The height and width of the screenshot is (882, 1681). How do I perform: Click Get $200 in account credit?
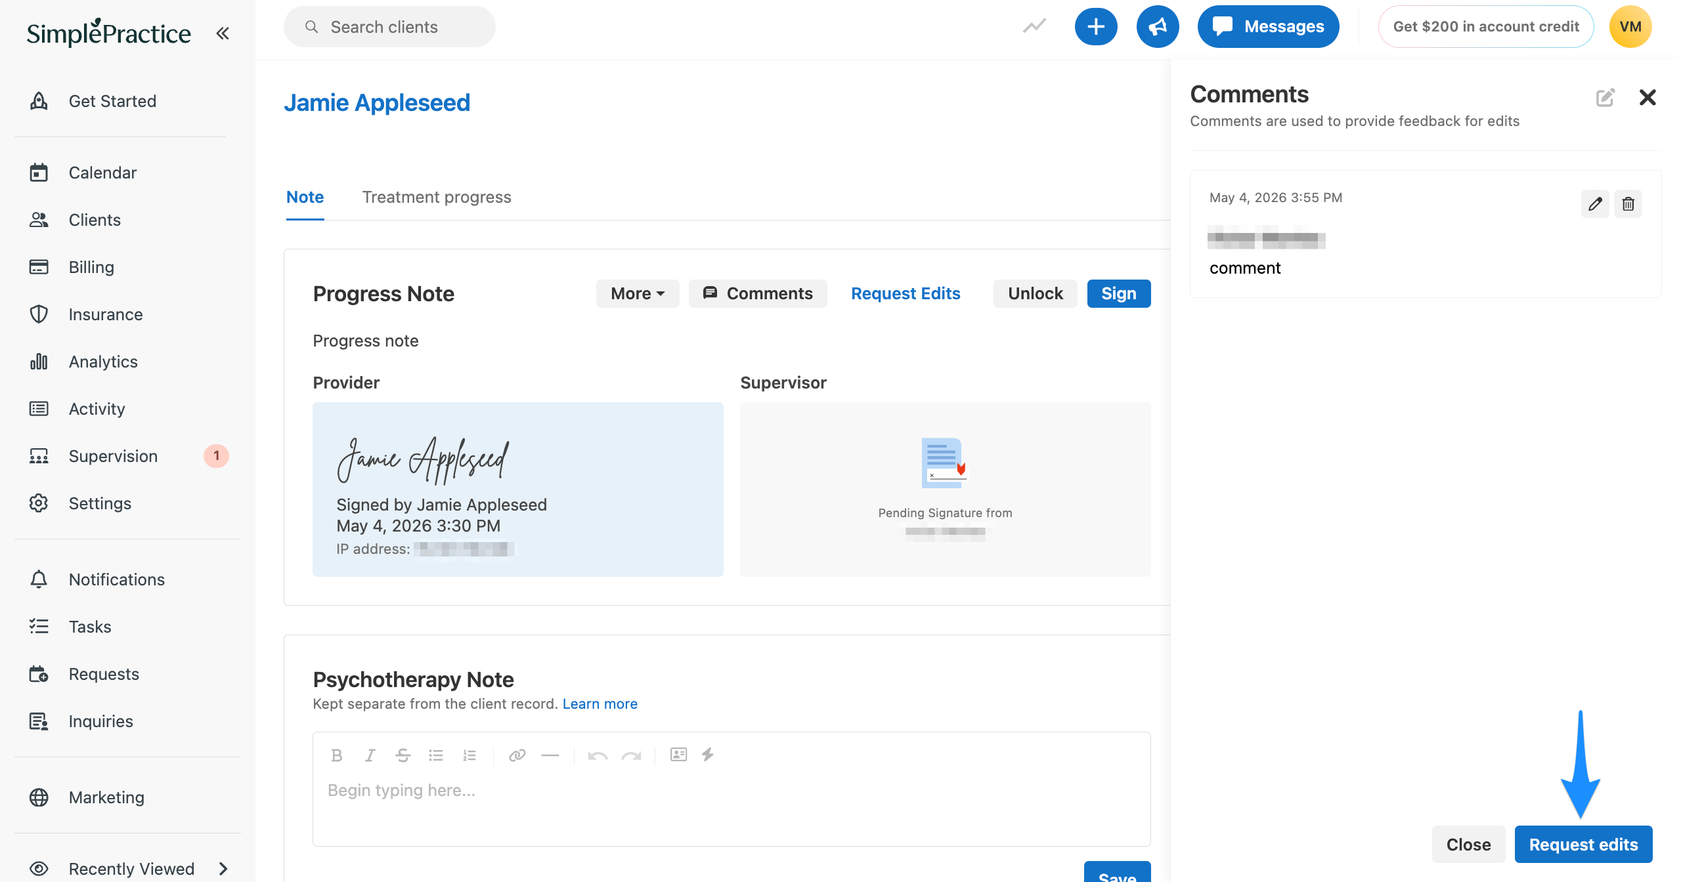[1486, 27]
